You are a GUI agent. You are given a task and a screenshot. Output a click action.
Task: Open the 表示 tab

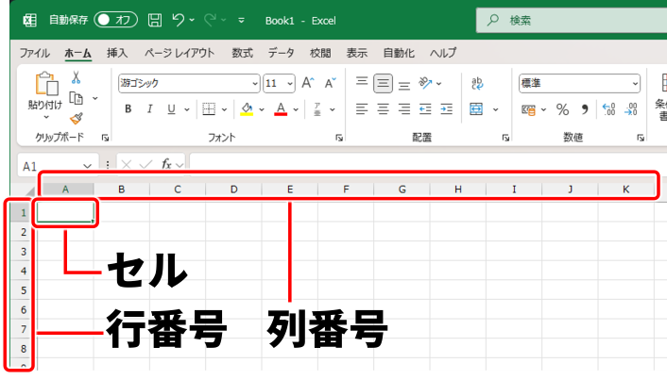[x=356, y=53]
